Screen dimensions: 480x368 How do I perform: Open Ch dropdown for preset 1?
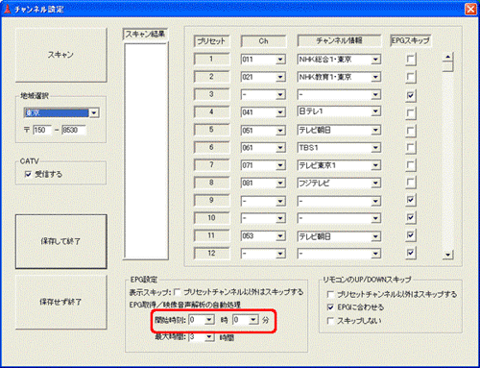(x=280, y=60)
